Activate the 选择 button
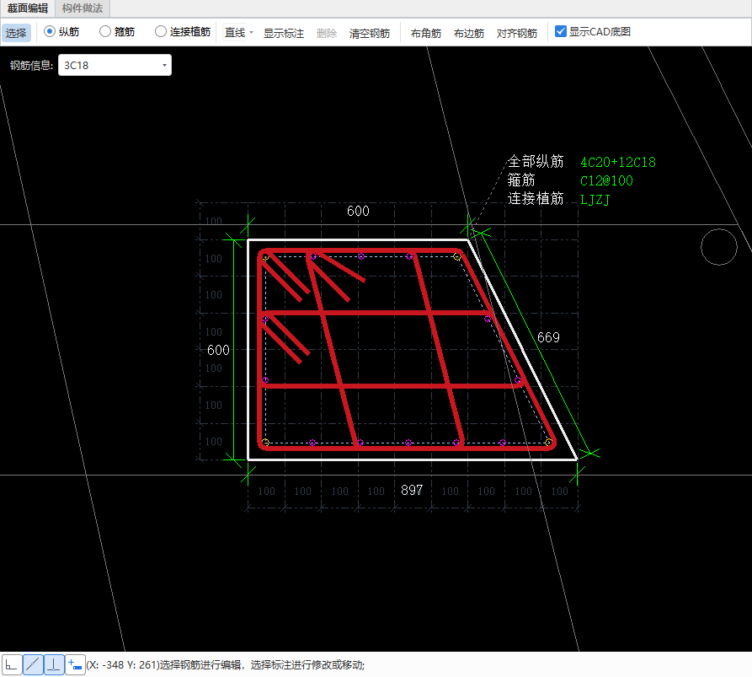 (x=16, y=33)
